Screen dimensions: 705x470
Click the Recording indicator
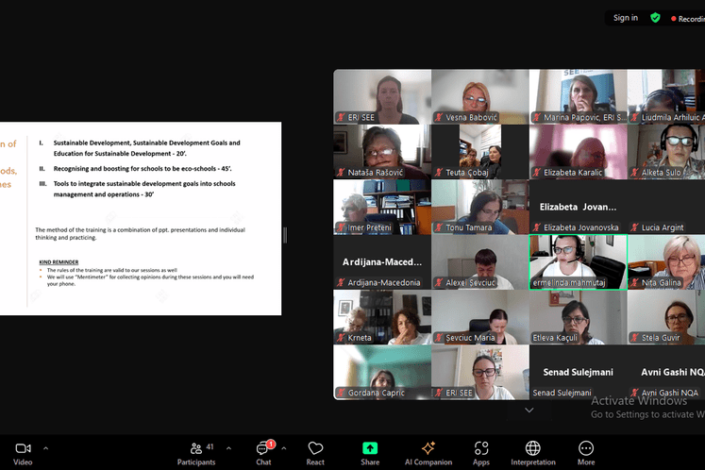point(687,18)
